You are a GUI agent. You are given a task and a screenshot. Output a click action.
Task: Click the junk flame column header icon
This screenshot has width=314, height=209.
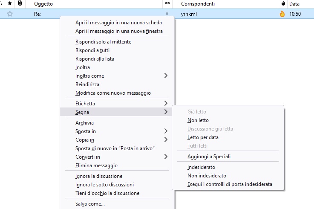tap(283, 3)
